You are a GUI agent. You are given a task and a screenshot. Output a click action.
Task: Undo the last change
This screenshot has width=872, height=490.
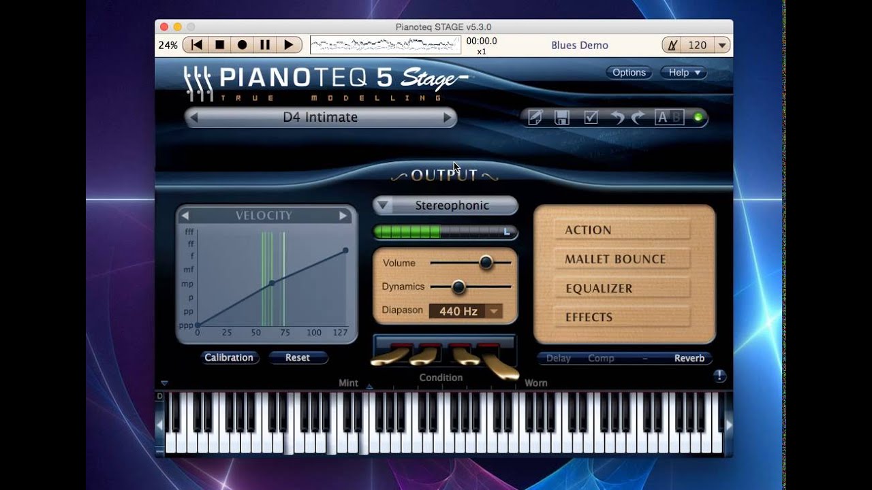(x=617, y=118)
